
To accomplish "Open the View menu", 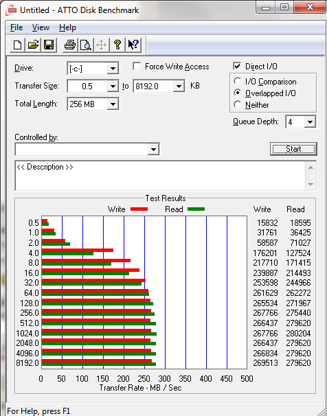I will pos(41,27).
